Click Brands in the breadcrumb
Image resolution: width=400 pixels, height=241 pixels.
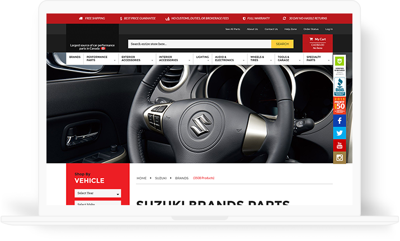182,178
